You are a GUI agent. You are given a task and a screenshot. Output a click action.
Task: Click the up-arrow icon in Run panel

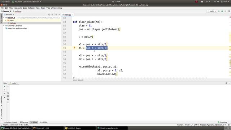(8, 87)
